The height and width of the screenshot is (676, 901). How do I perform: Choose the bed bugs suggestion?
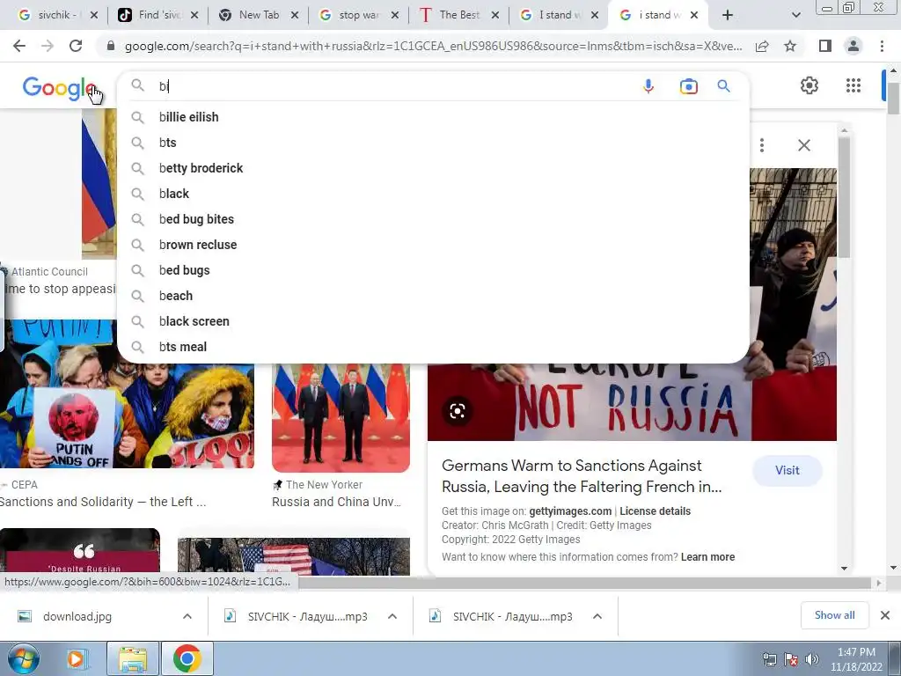(433, 270)
